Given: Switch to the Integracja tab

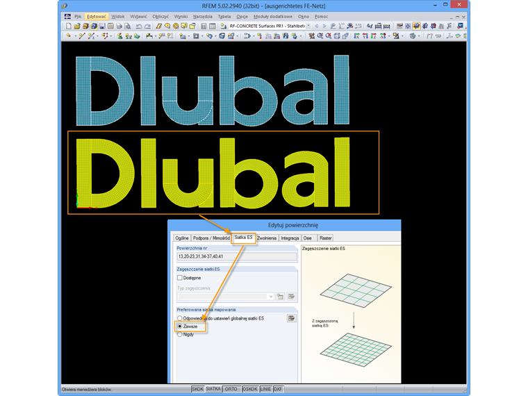Looking at the screenshot, I should tap(290, 238).
